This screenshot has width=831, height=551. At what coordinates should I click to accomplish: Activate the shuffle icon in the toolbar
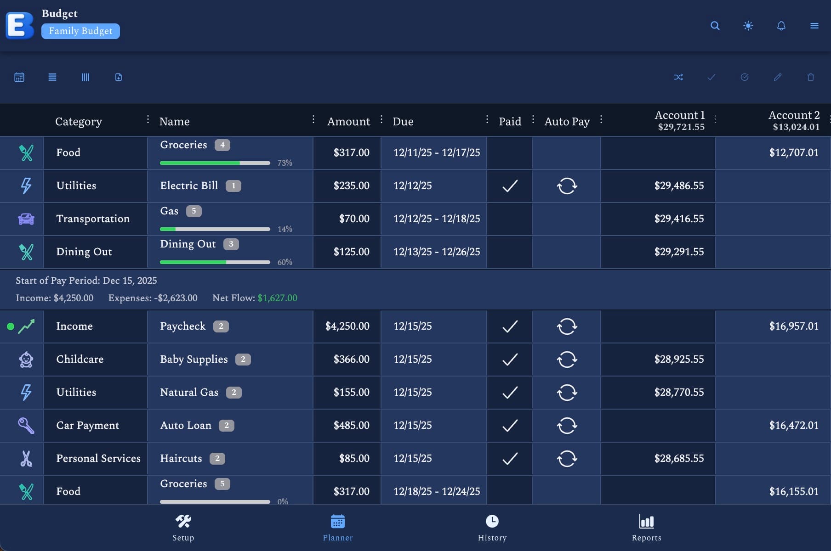click(x=678, y=77)
